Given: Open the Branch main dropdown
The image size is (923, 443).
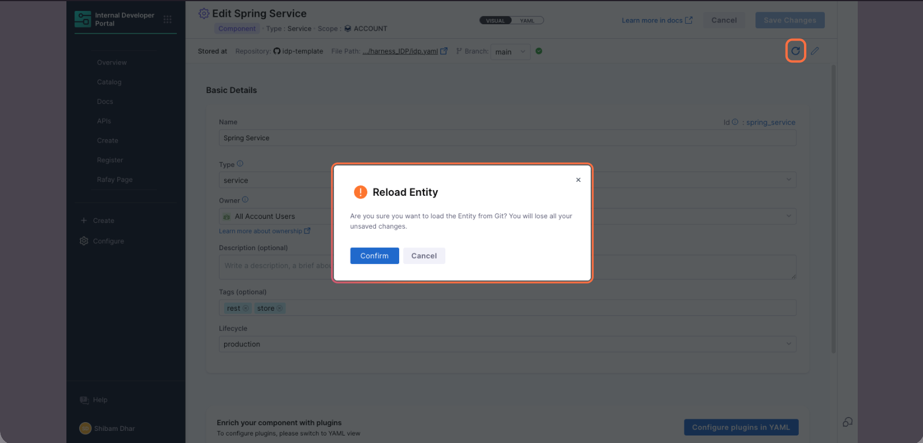Looking at the screenshot, I should (x=510, y=51).
